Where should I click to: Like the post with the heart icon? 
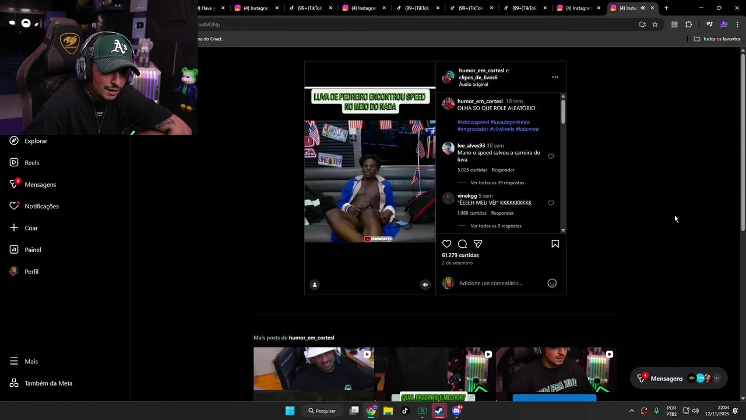click(446, 244)
